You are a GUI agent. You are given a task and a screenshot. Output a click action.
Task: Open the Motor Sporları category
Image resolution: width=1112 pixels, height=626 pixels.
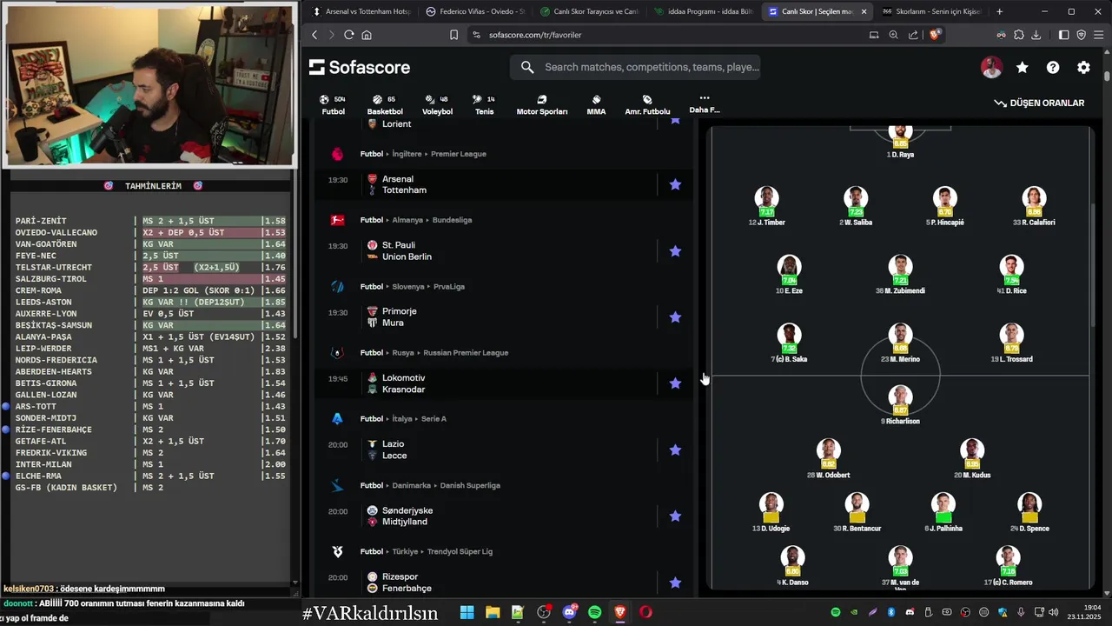point(542,105)
